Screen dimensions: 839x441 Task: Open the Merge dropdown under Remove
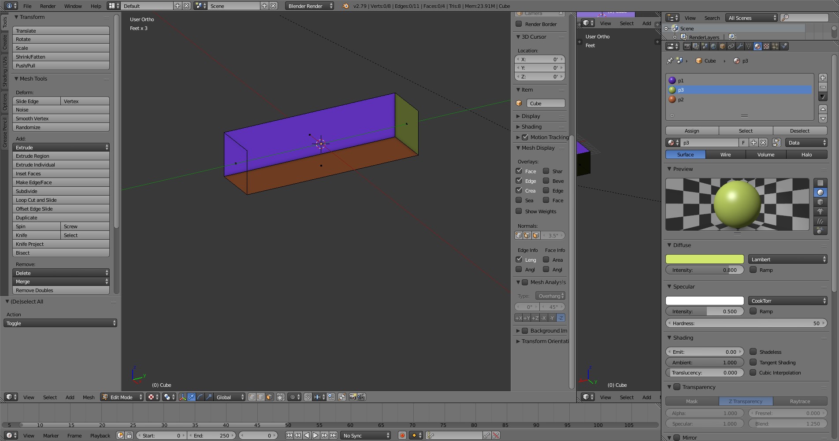pyautogui.click(x=61, y=282)
